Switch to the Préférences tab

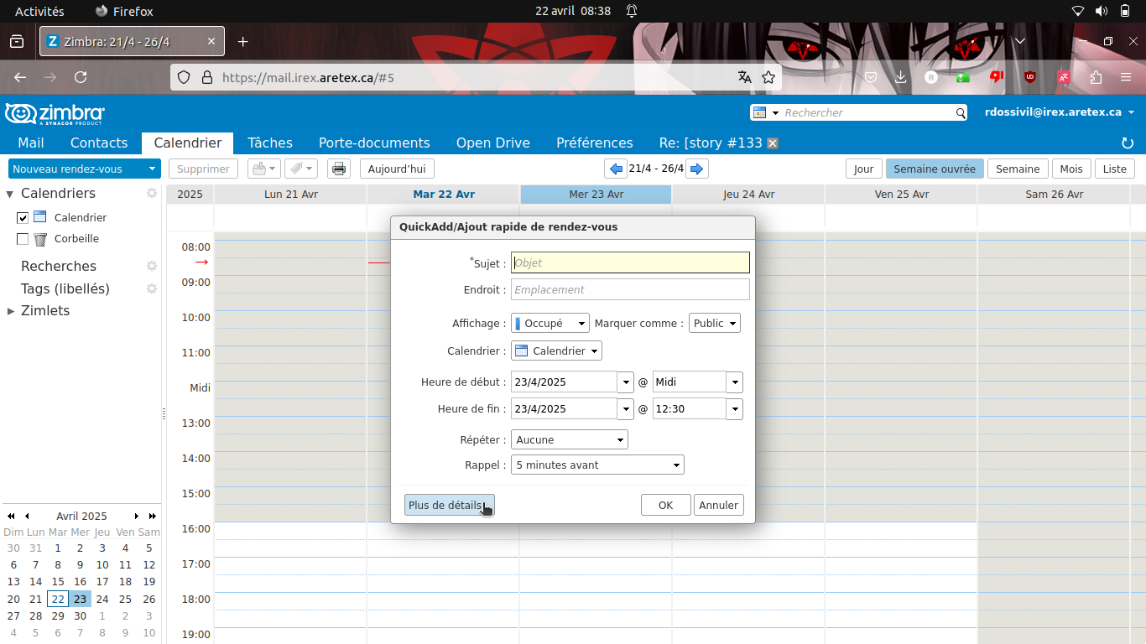pos(595,143)
